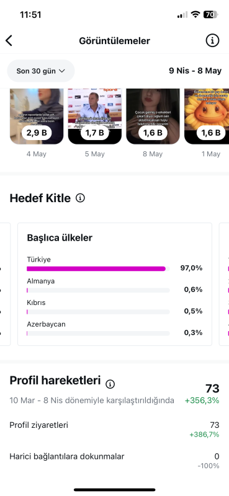Viewport: 229px width, 496px height.
Task: Tap the Harici bağlantılara dokunmalar row
Action: [x=114, y=461]
